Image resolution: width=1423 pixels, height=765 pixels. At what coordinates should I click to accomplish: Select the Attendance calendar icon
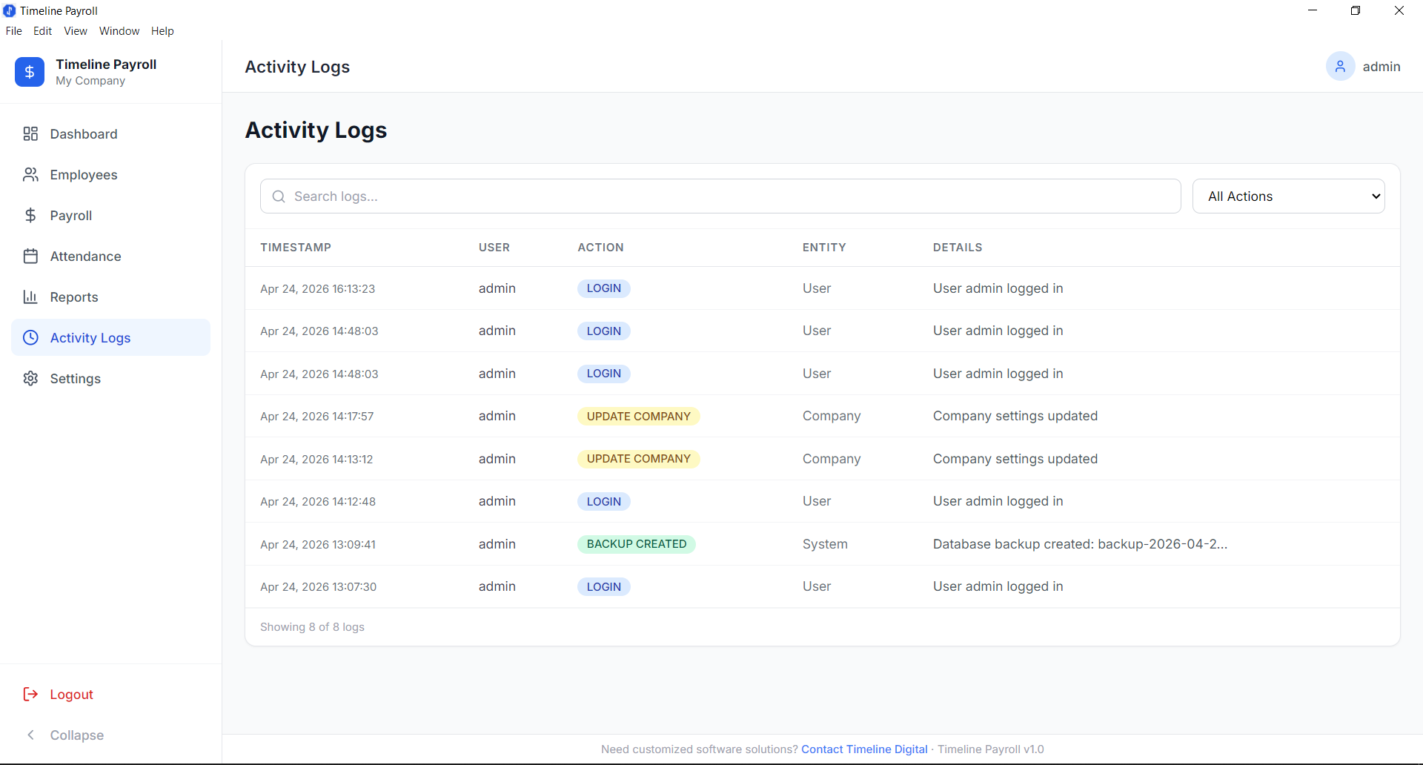(x=30, y=256)
